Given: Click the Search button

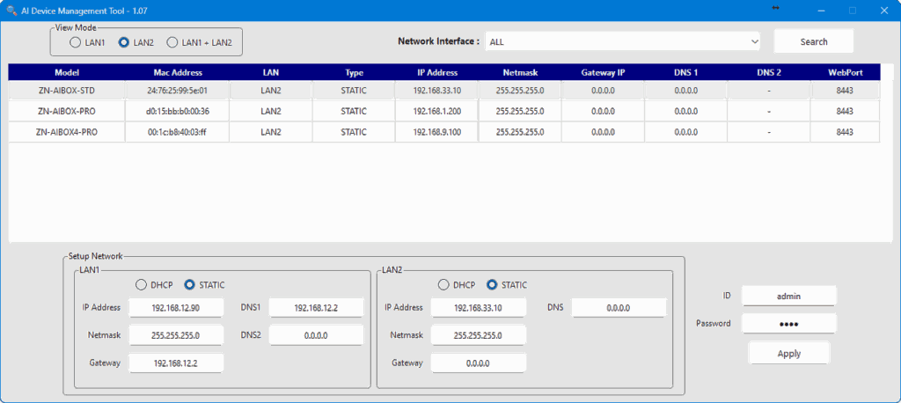Looking at the screenshot, I should pyautogui.click(x=813, y=41).
